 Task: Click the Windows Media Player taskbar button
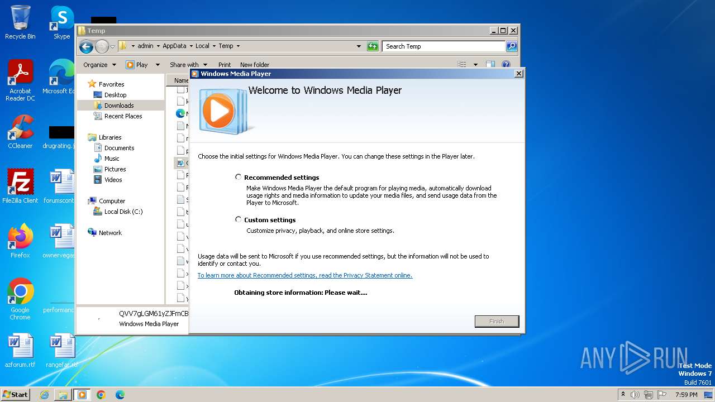[x=82, y=395]
